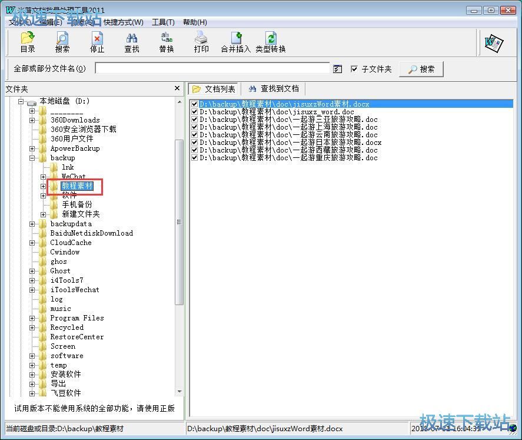Click the 搜索 search toolbar icon
522x440 pixels.
pyautogui.click(x=62, y=41)
